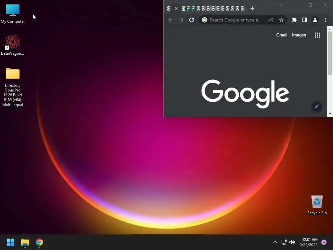Image resolution: width=333 pixels, height=250 pixels.
Task: Open the Chrome profile avatar menu
Action: (315, 20)
